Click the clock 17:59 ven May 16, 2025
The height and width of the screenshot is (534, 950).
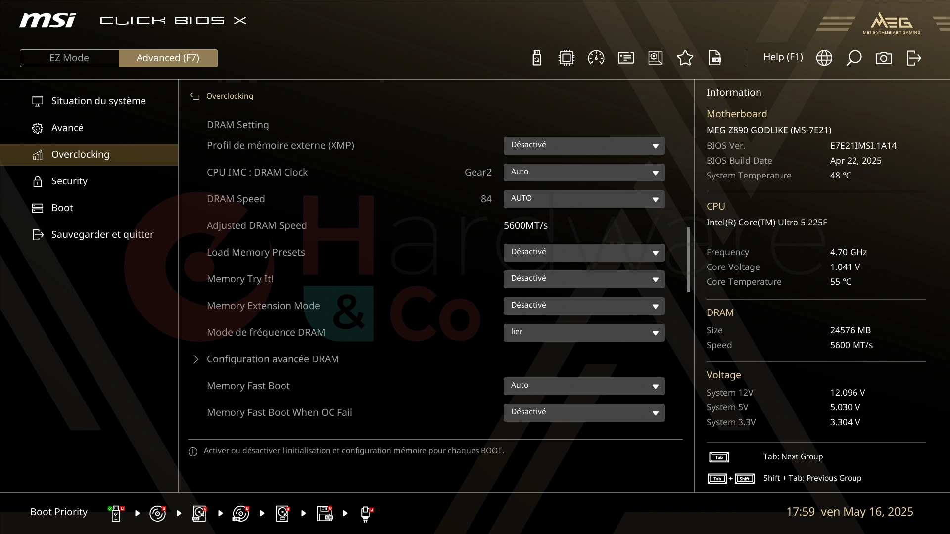click(x=850, y=512)
